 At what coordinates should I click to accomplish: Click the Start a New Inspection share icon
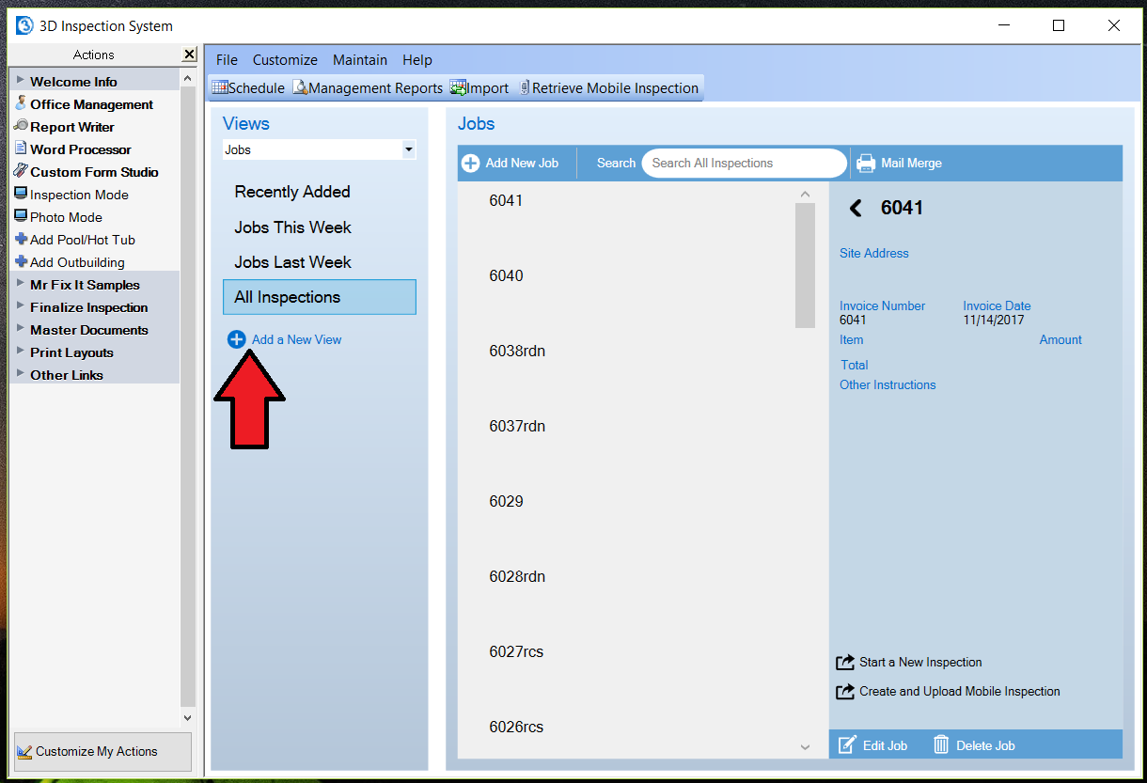(845, 663)
